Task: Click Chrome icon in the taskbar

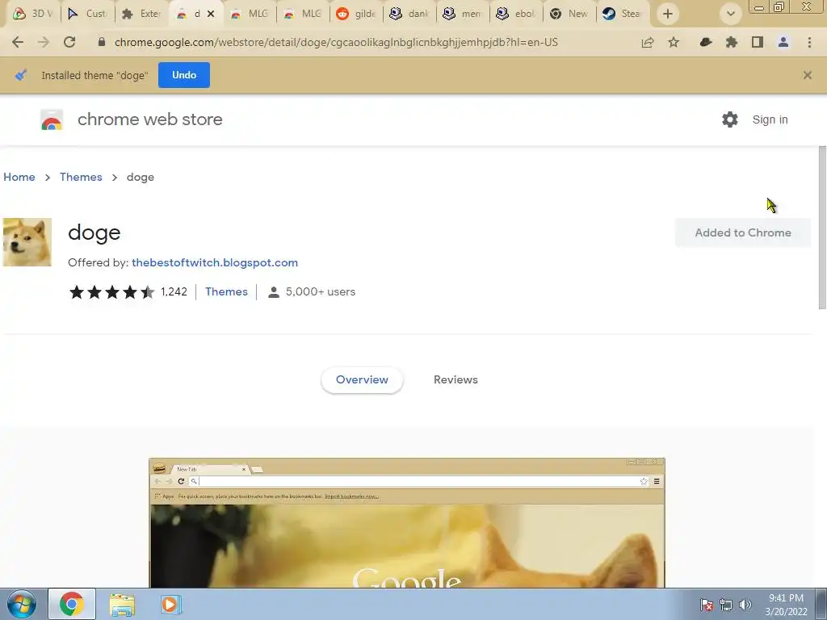Action: [x=72, y=604]
